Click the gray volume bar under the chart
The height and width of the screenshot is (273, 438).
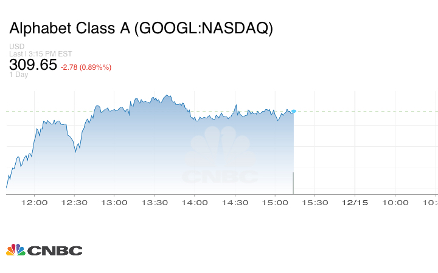(294, 183)
